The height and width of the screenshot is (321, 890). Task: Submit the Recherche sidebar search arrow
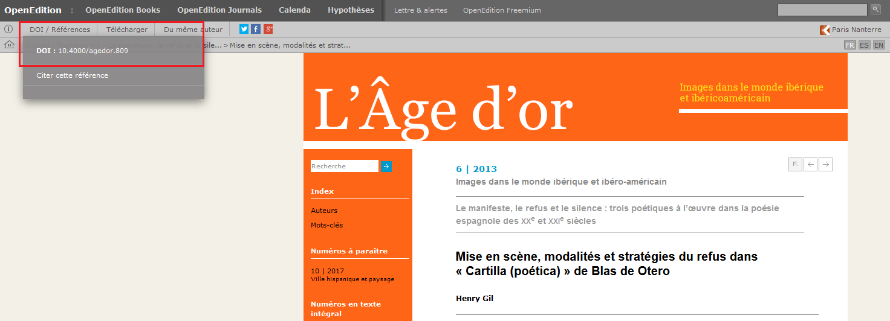tap(386, 167)
